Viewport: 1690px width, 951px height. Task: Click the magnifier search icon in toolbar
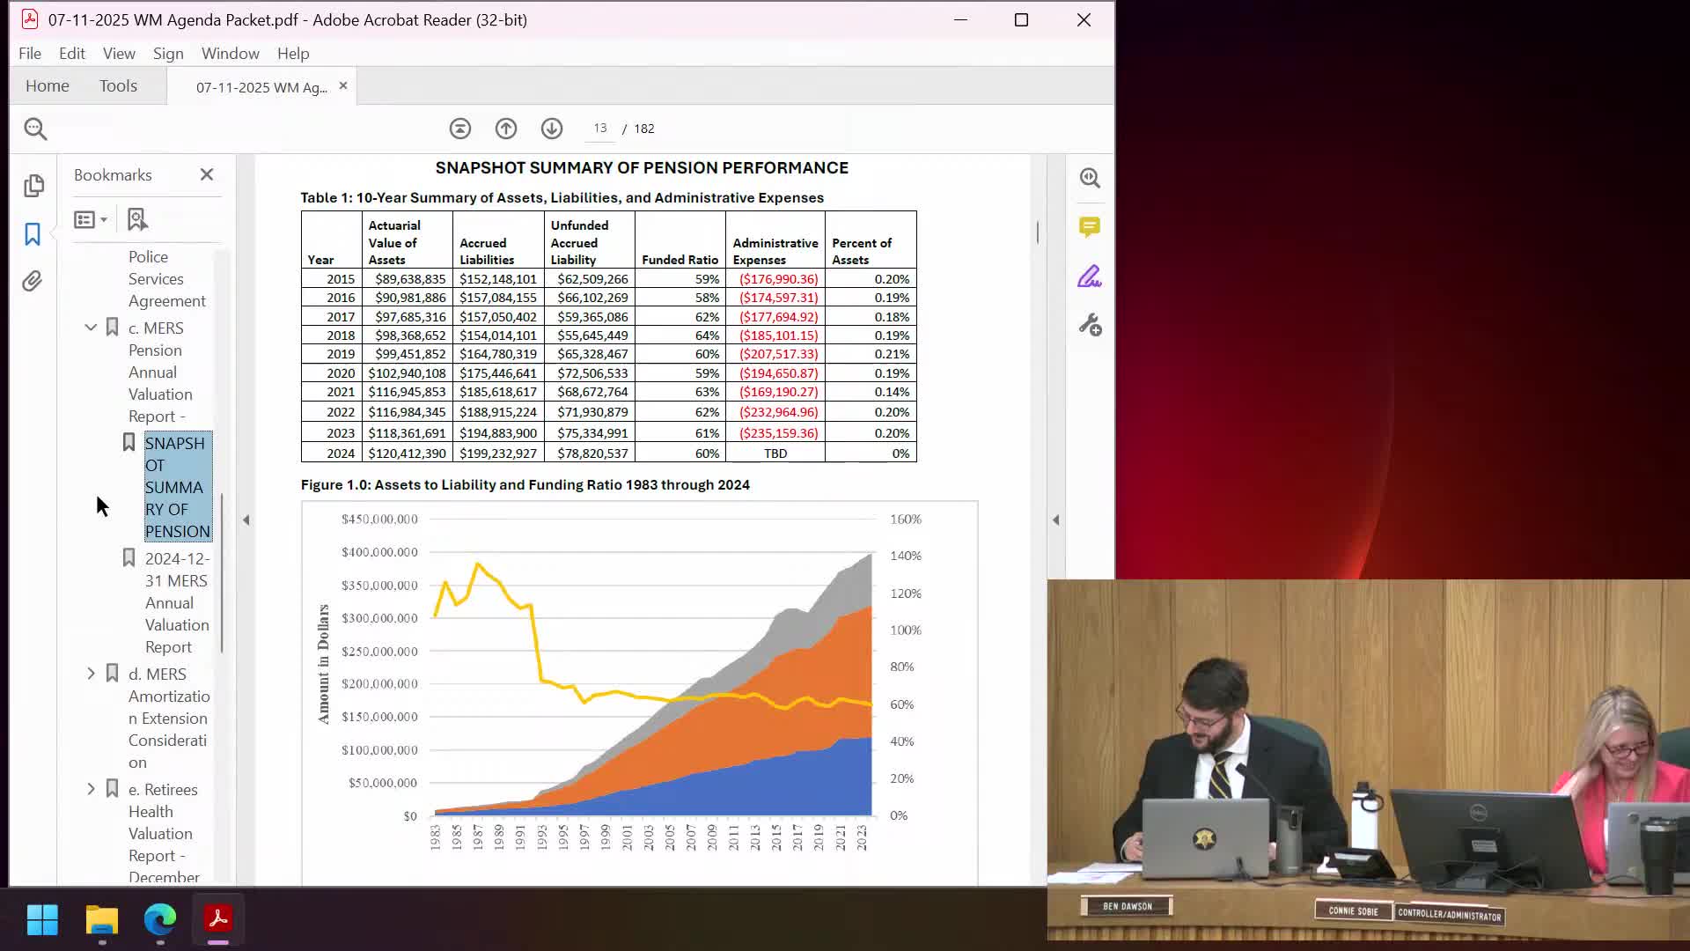tap(35, 129)
